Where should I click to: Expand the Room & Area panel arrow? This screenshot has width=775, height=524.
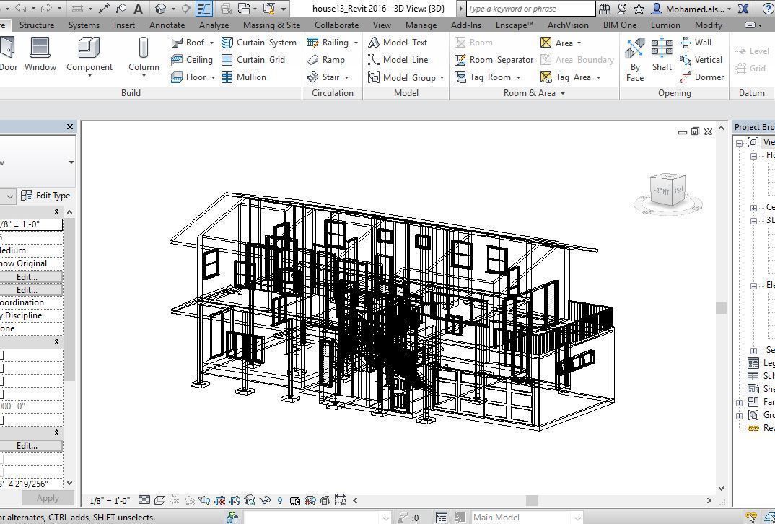pyautogui.click(x=562, y=93)
